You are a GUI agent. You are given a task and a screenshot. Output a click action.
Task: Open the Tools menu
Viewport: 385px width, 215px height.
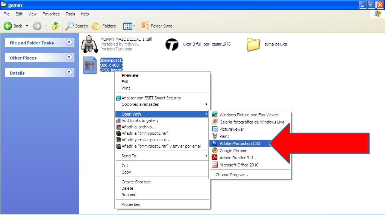[70, 14]
